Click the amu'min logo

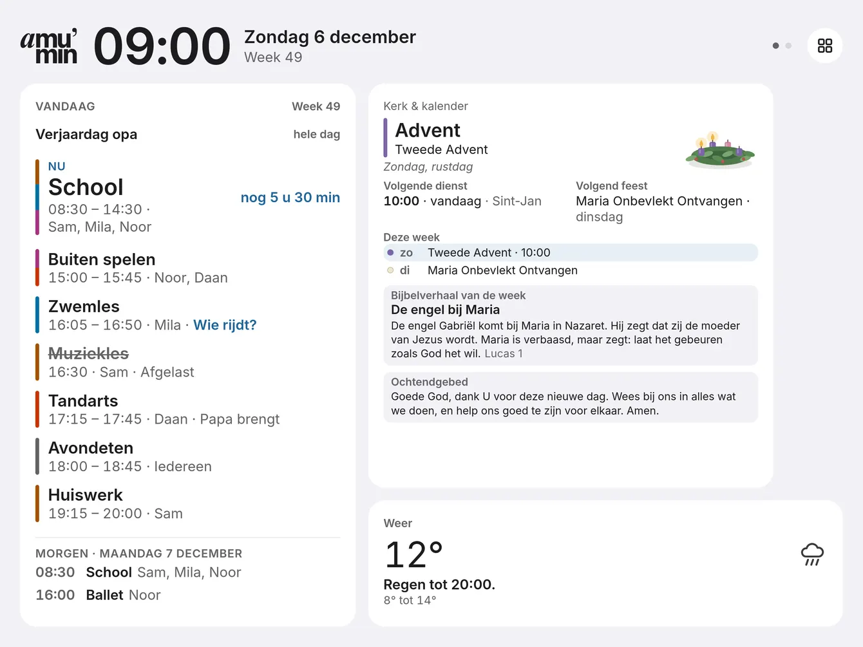pos(49,46)
